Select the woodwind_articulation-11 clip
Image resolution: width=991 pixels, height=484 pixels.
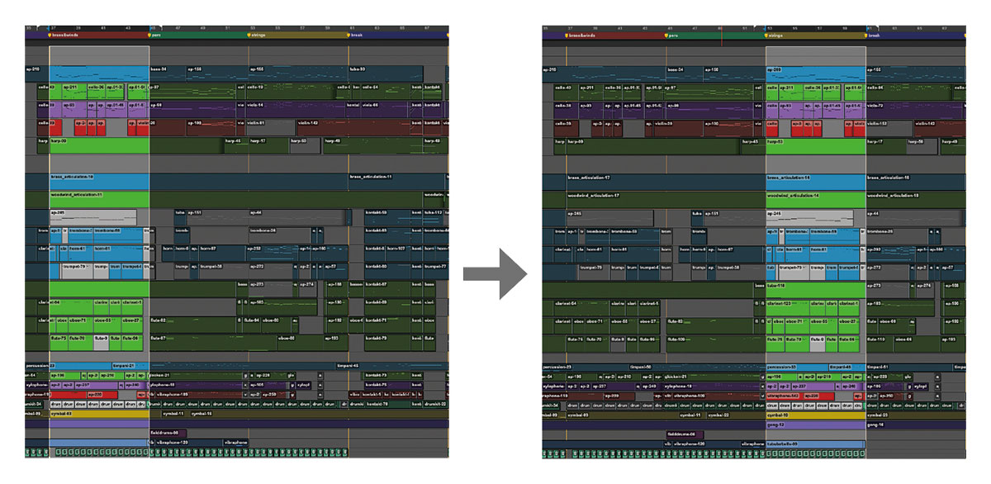(99, 199)
